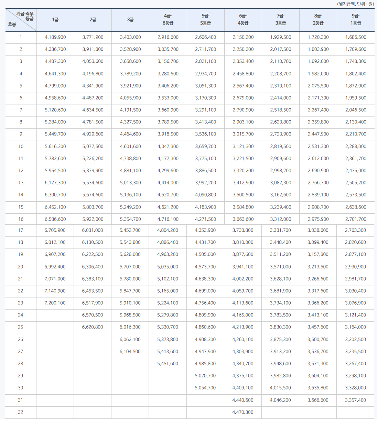This screenshot has width=377, height=425.
Task: Select the last 2급 value 6,620,800
Action: [x=93, y=327]
